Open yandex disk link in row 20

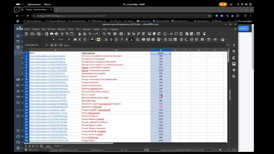click(x=48, y=110)
